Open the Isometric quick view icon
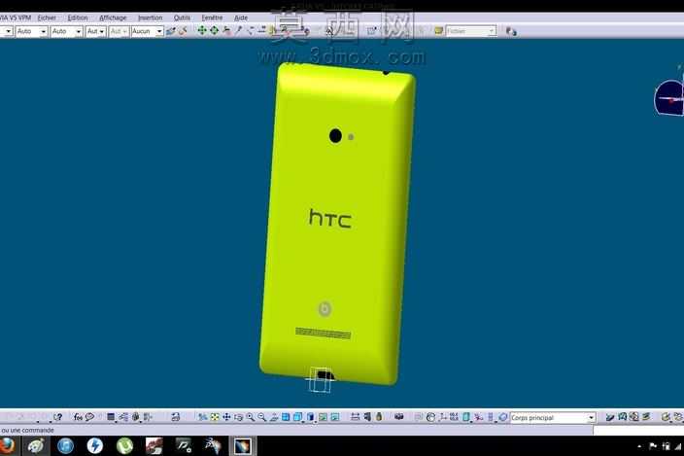 (298, 417)
